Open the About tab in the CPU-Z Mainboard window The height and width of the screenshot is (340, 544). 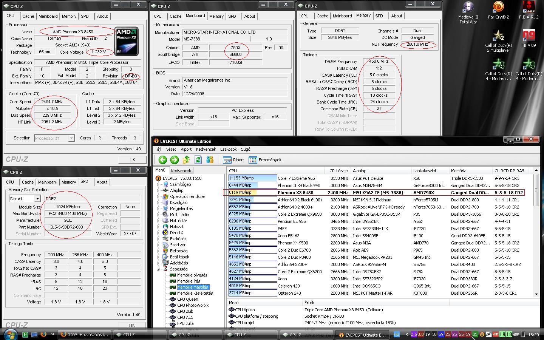click(x=250, y=16)
